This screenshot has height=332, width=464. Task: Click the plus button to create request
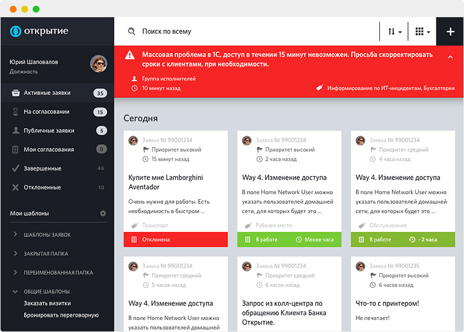click(450, 31)
